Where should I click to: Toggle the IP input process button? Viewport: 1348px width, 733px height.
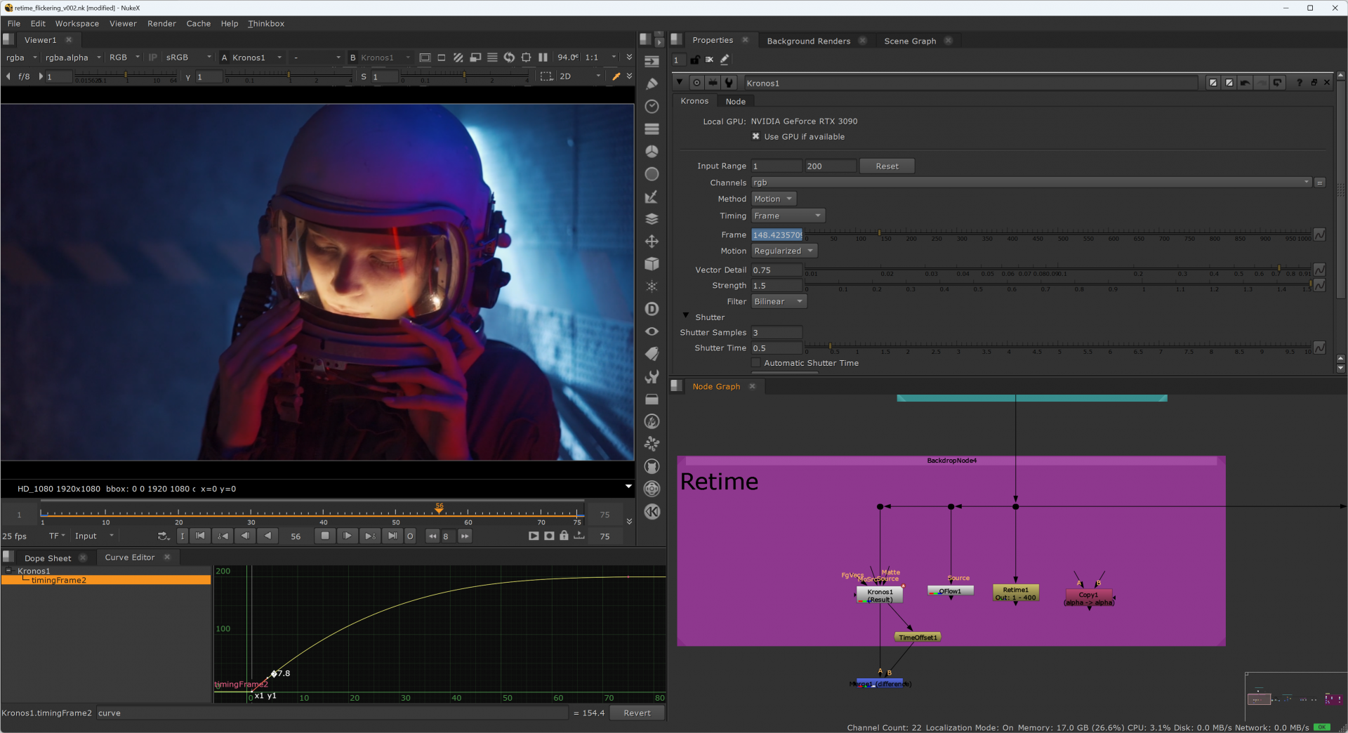(152, 58)
